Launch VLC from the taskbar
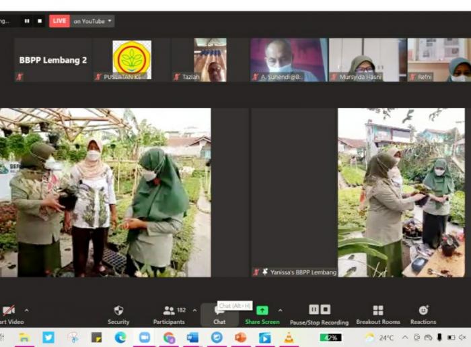Screen dimensions: 471x347 click(x=289, y=338)
